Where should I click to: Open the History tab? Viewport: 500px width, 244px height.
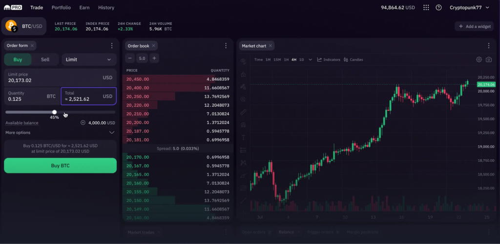coord(106,8)
